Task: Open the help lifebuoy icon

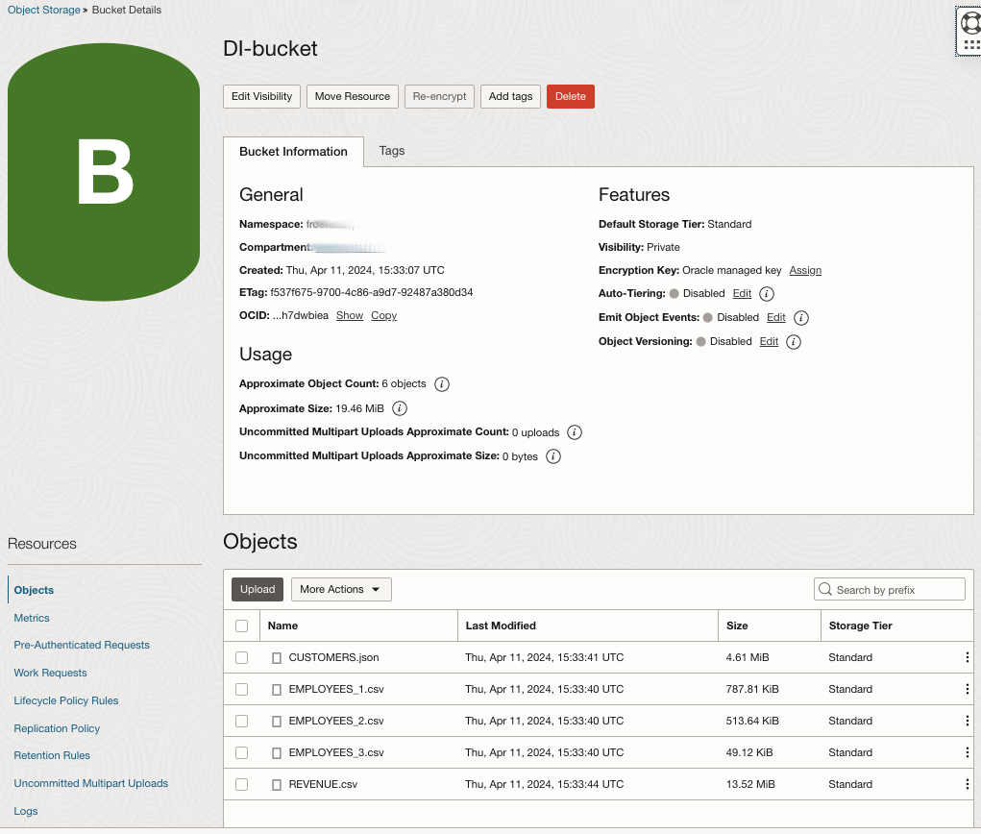Action: click(971, 23)
